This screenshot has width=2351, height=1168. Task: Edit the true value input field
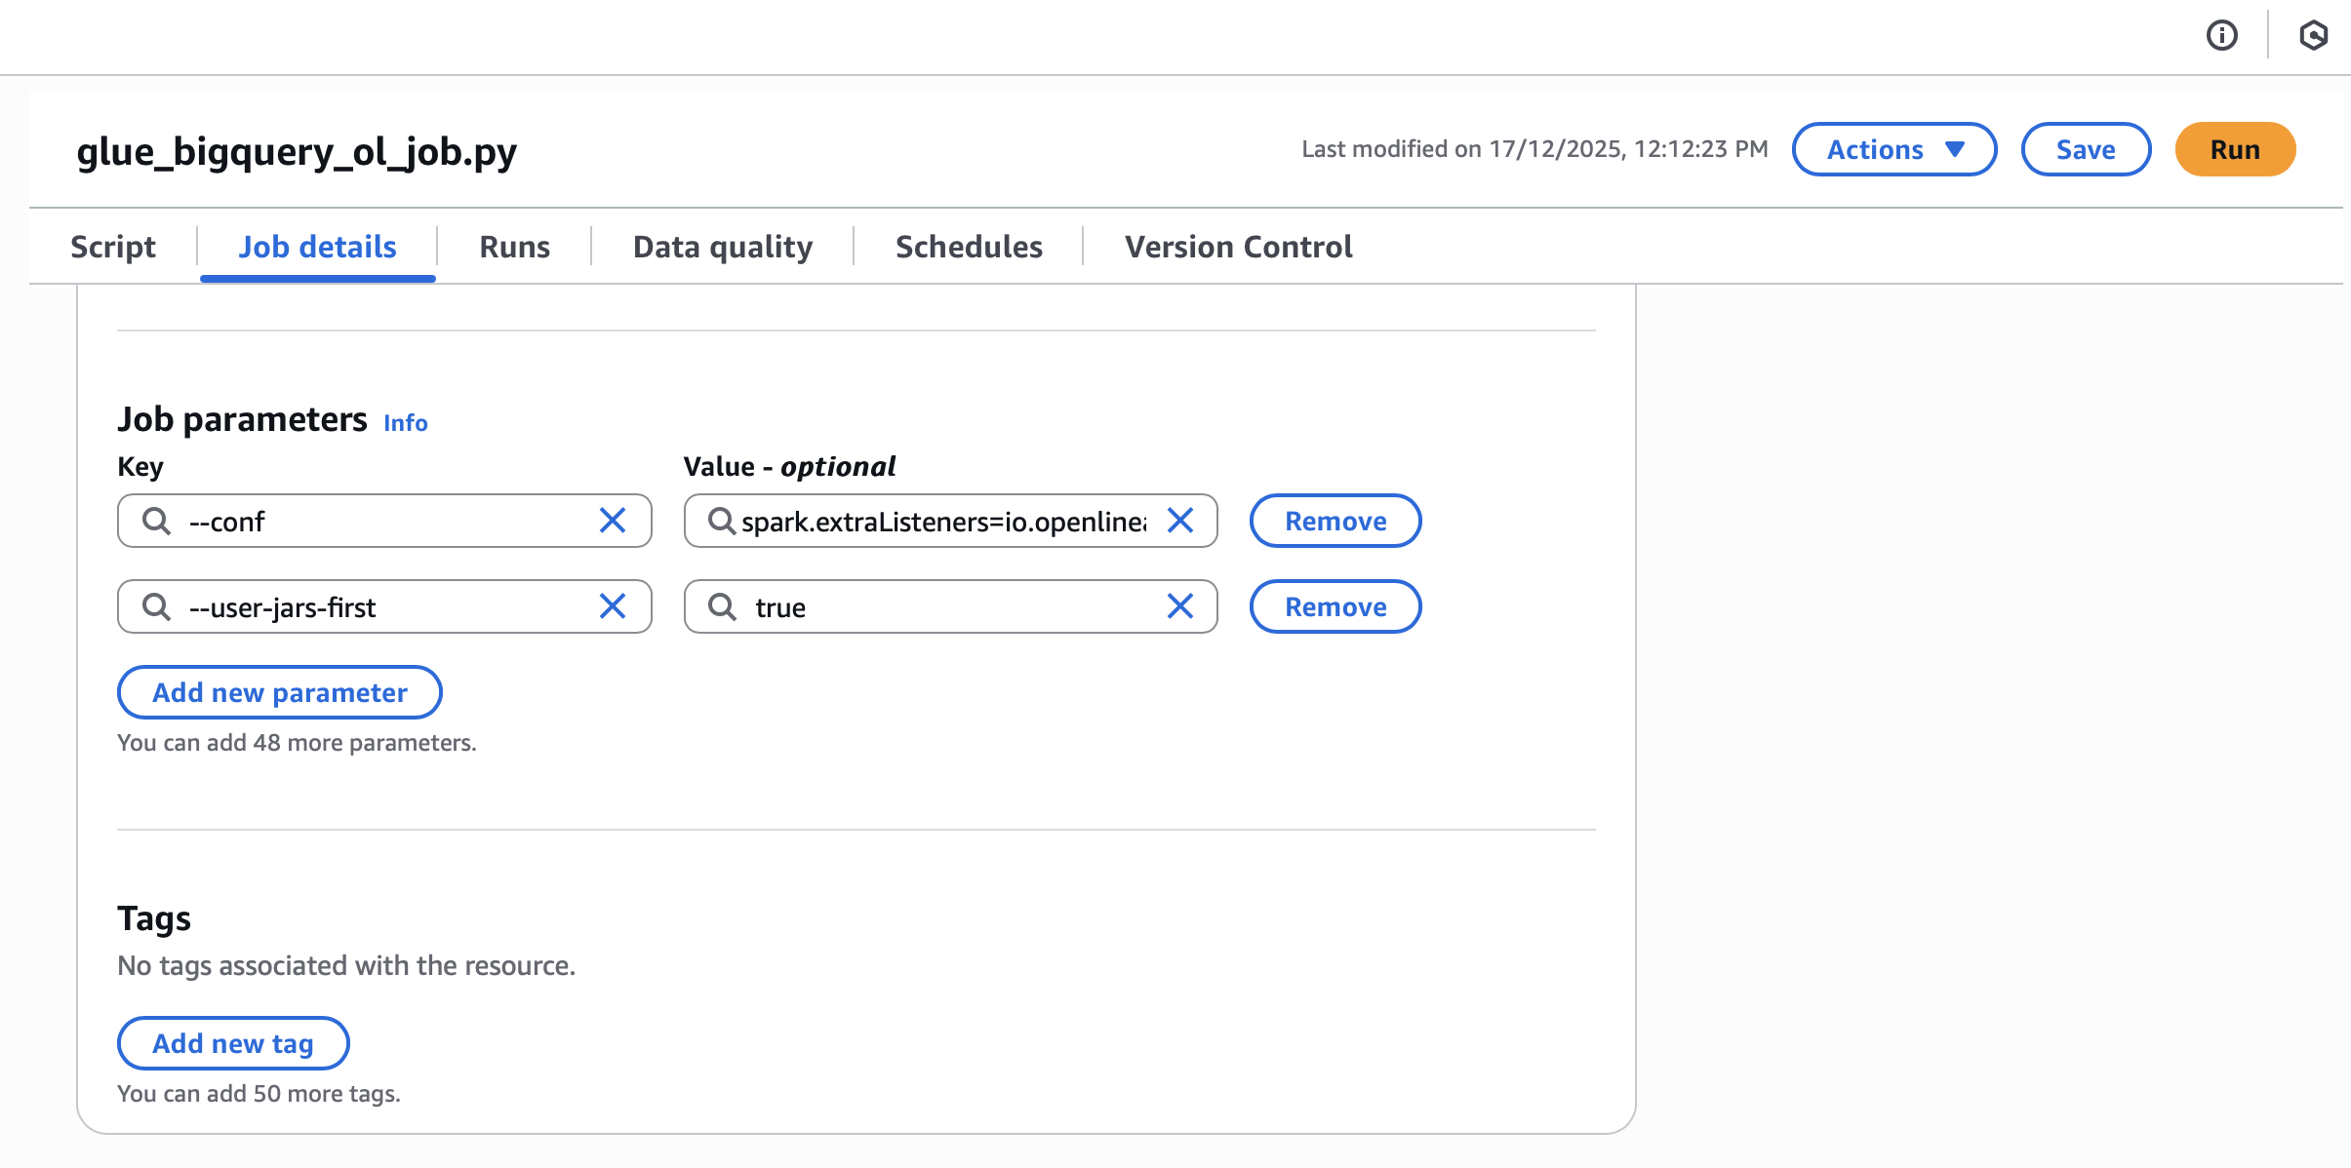pyautogui.click(x=951, y=606)
